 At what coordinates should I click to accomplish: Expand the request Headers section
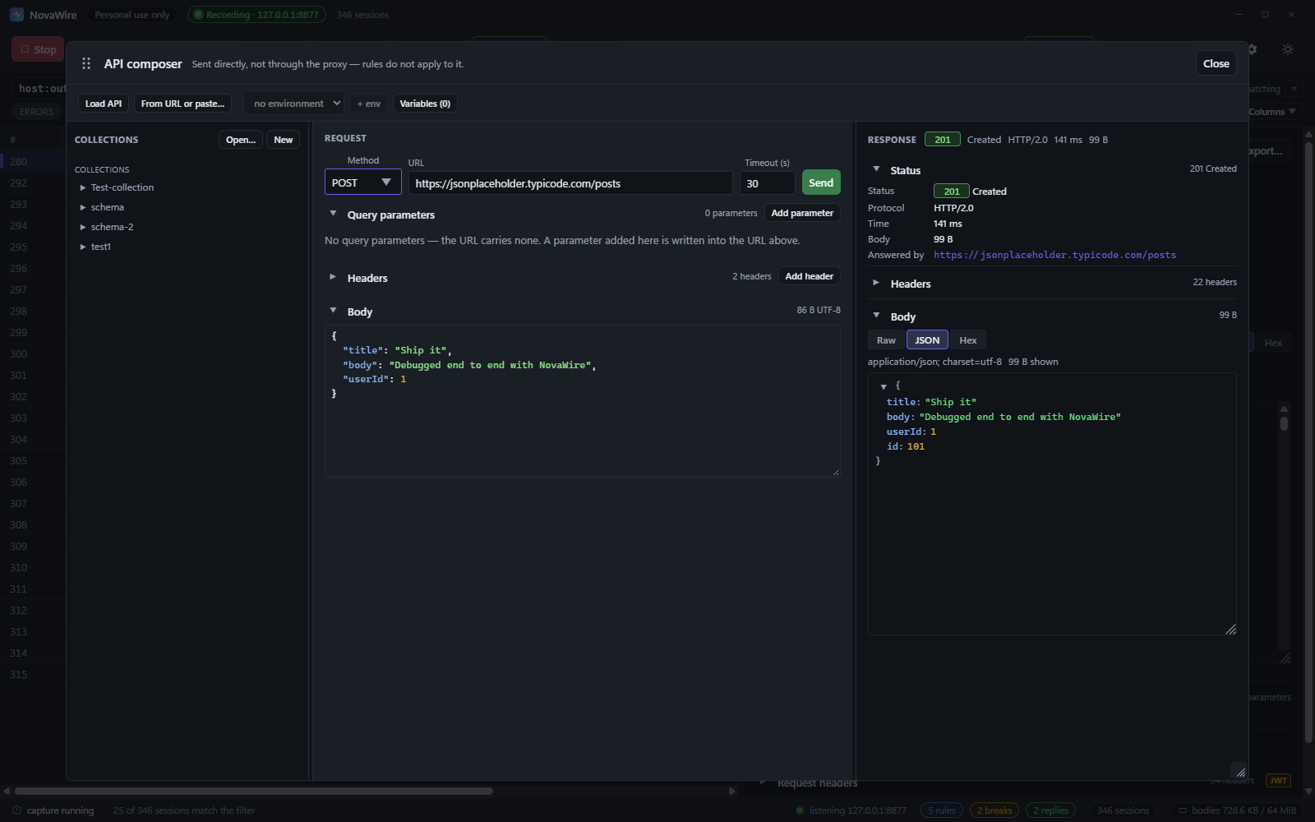[x=333, y=277]
